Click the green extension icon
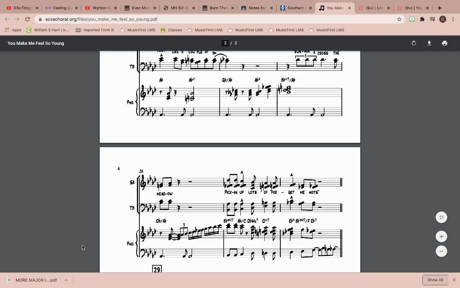The height and width of the screenshot is (288, 460). [412, 19]
